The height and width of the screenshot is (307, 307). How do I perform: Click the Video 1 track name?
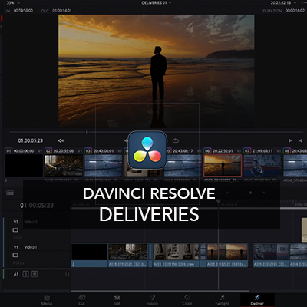point(31,247)
